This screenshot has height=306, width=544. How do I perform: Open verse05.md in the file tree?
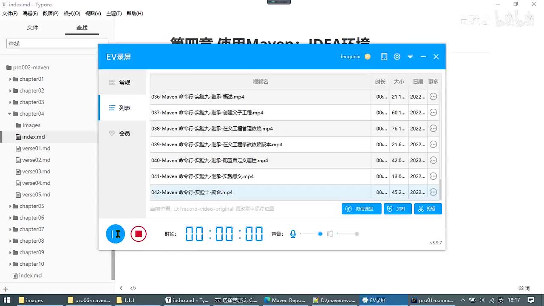pos(33,195)
